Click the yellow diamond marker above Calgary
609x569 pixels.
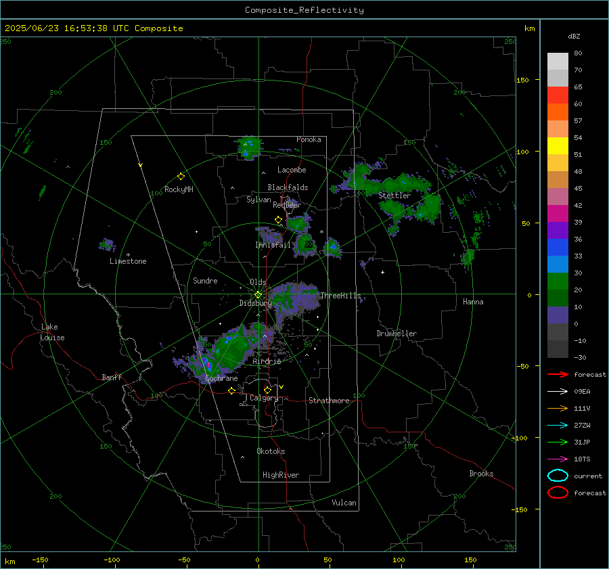coord(267,390)
